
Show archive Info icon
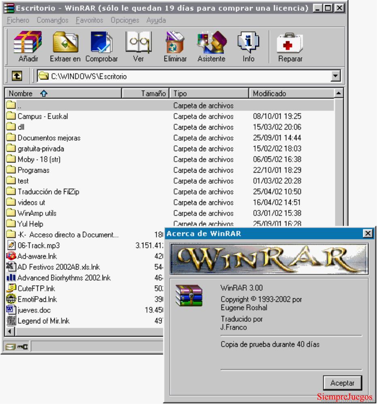248,42
